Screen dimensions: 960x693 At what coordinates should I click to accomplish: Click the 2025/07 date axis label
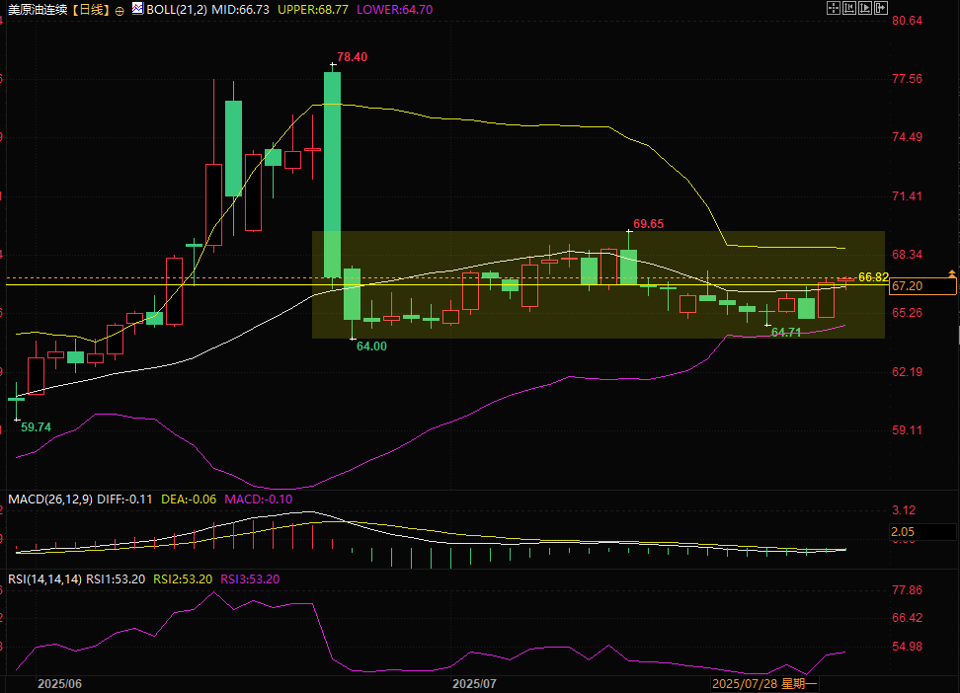pos(474,684)
